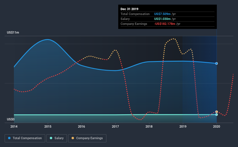
Task: Click the US$11m y-axis label
Action: pos(13,32)
